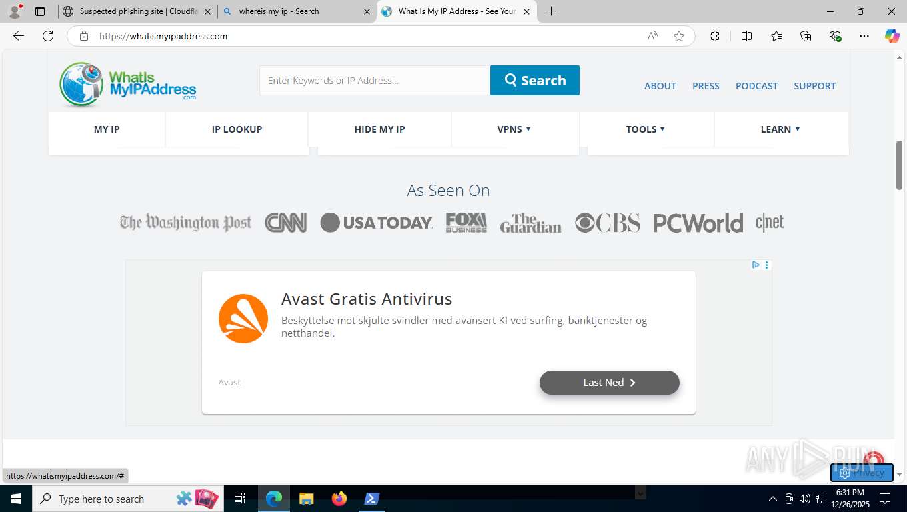Click the PCWorld logo

pos(698,223)
